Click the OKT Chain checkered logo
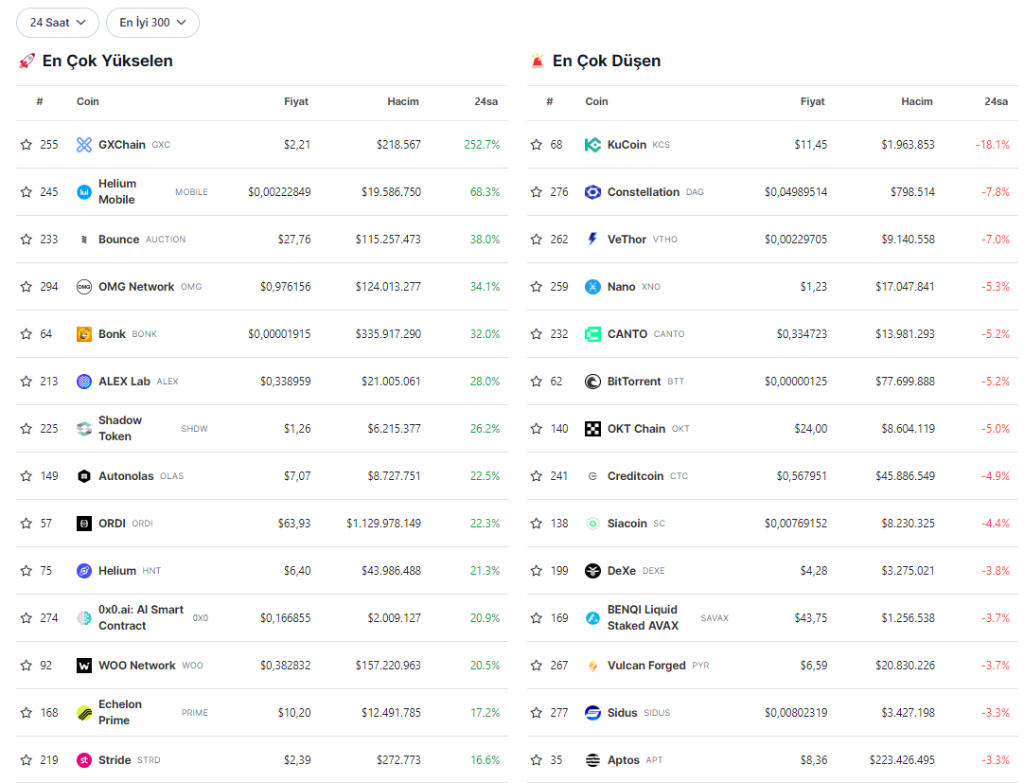This screenshot has width=1024, height=783. [x=592, y=429]
